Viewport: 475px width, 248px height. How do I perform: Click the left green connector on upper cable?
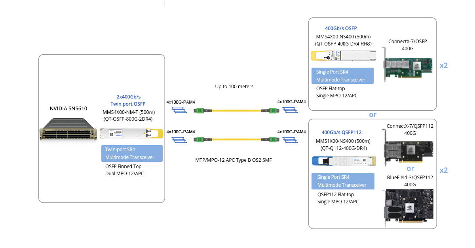click(x=200, y=110)
